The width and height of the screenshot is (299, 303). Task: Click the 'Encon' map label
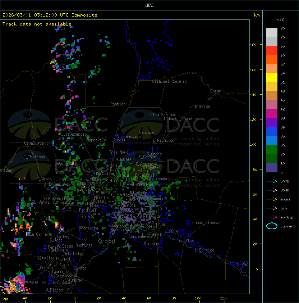pos(216,91)
